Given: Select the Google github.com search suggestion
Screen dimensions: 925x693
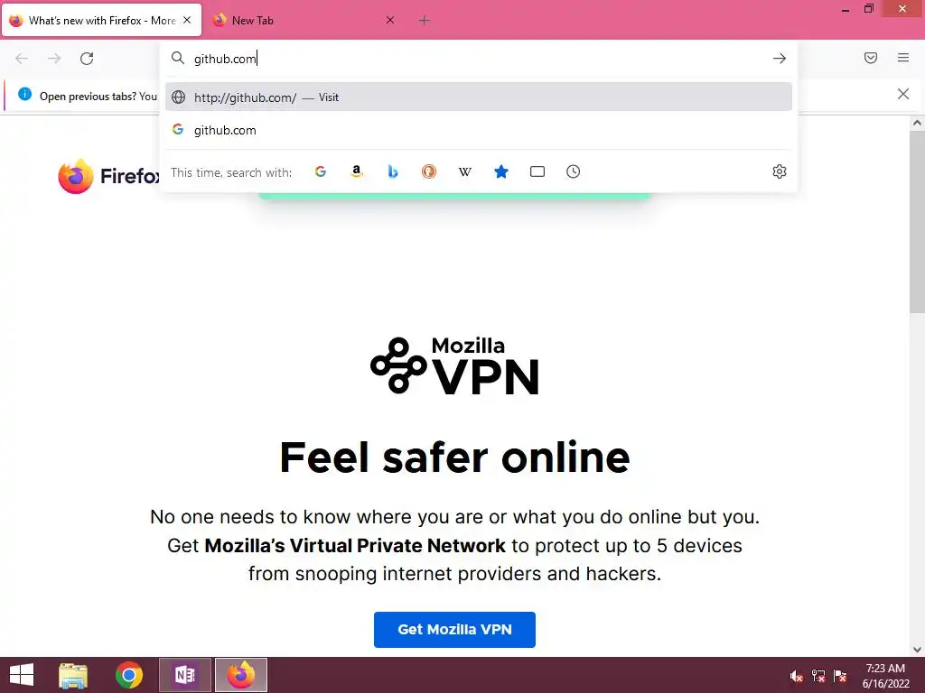Looking at the screenshot, I should coord(479,130).
